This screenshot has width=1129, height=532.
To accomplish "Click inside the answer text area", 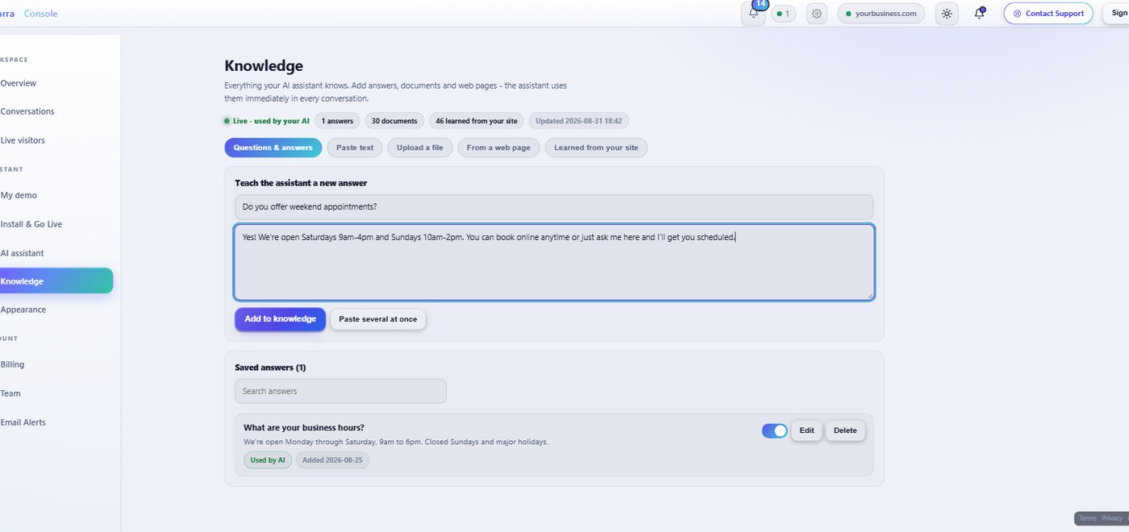I will [x=554, y=262].
